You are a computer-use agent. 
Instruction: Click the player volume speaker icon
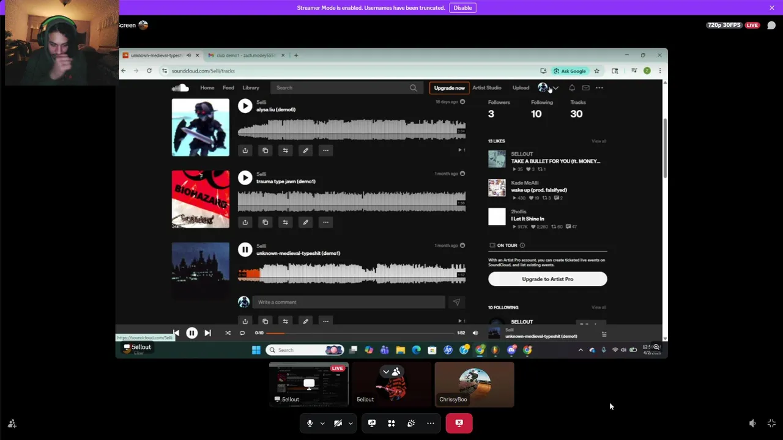tap(475, 333)
